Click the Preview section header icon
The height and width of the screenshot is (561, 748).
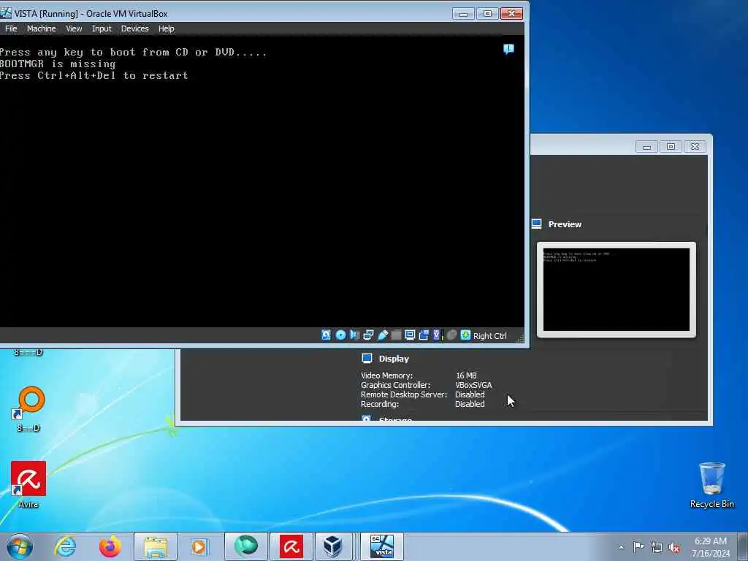pos(537,224)
